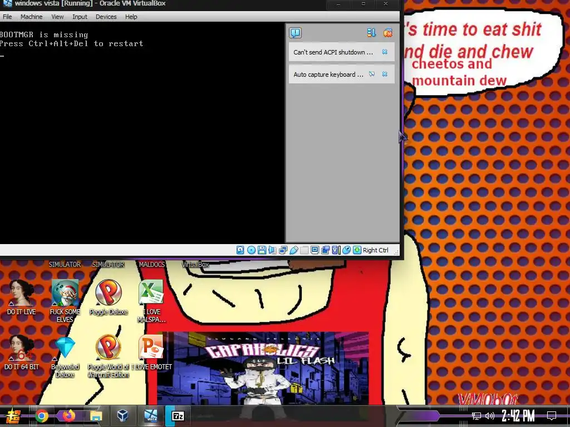The image size is (570, 427).
Task: Click the network tray icon
Action: click(476, 416)
